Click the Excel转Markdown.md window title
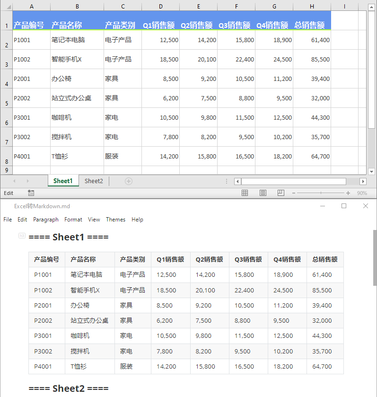This screenshot has height=397, width=377. (x=42, y=206)
